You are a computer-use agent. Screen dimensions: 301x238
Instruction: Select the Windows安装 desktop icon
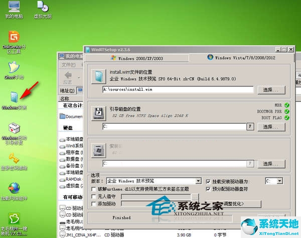pyautogui.click(x=14, y=100)
